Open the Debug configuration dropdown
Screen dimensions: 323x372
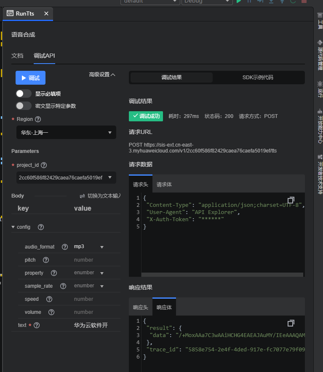coord(207,2)
